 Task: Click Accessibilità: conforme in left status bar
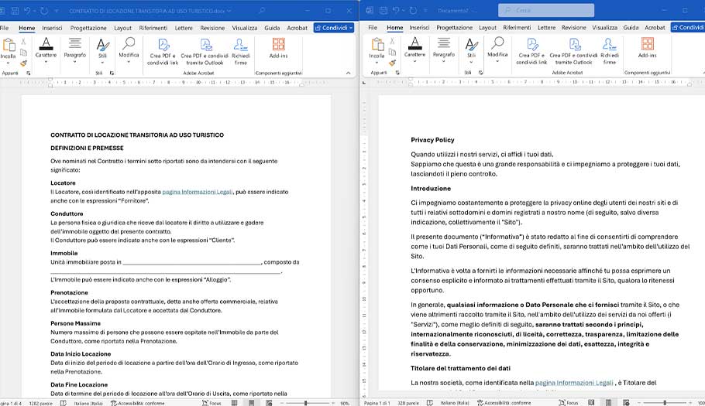tap(138, 403)
